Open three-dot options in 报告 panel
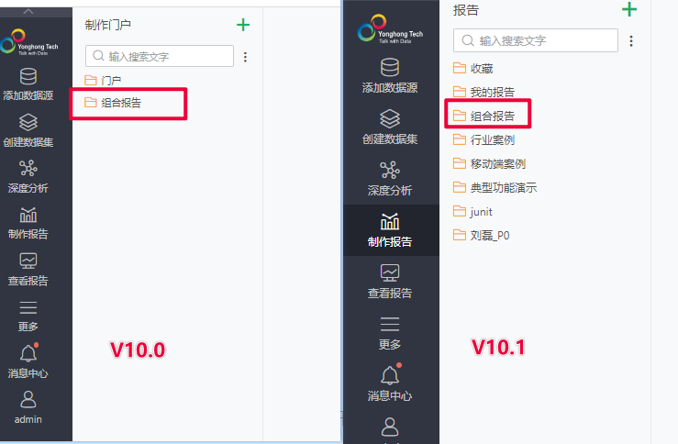The image size is (678, 444). [x=631, y=41]
